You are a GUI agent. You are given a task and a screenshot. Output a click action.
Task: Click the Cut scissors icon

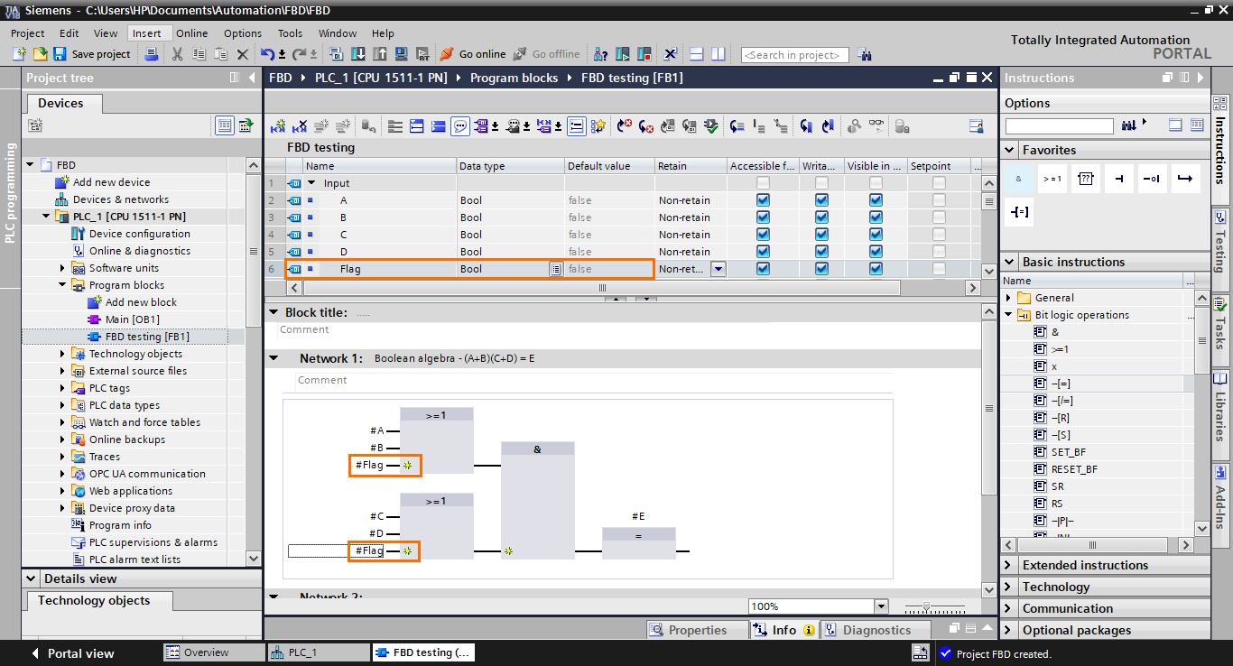point(177,54)
